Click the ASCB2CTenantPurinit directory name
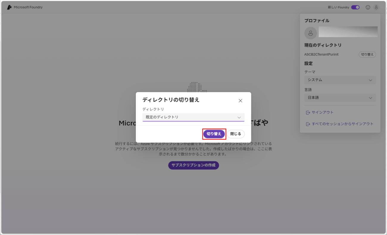387x235 pixels. click(321, 54)
